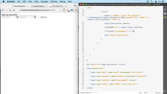Click password manager icon in Your Email field

point(17,17)
